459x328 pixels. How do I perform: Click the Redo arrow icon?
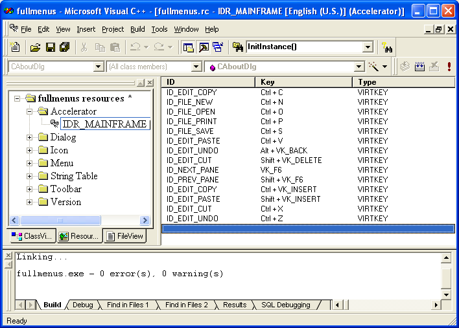click(x=159, y=47)
